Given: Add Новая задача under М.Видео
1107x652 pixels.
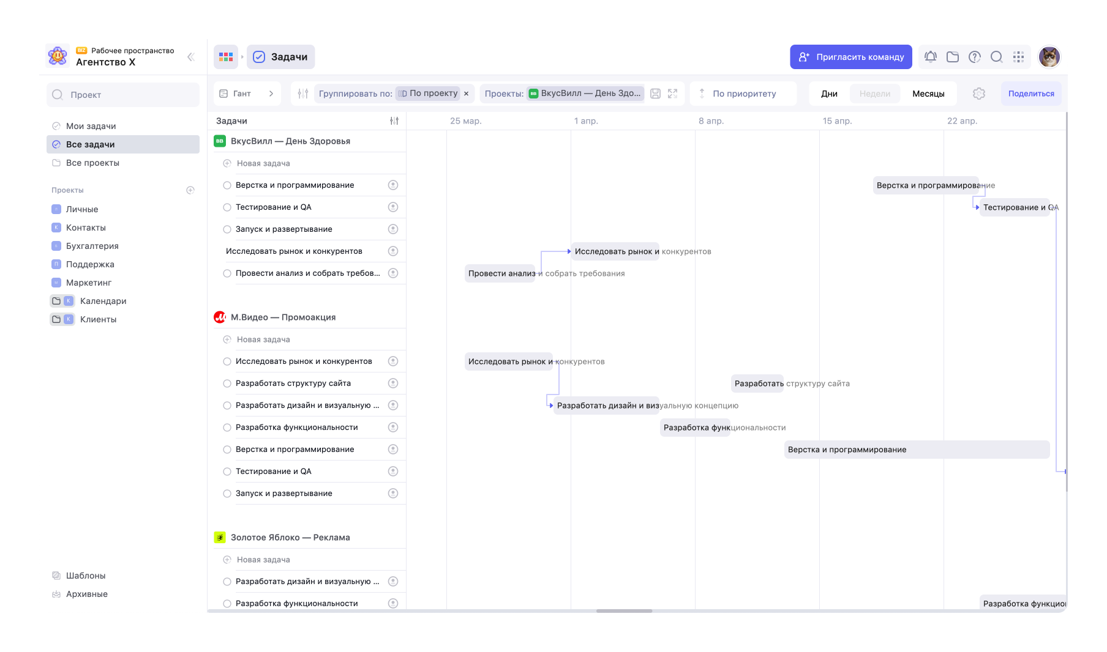Looking at the screenshot, I should pyautogui.click(x=263, y=339).
